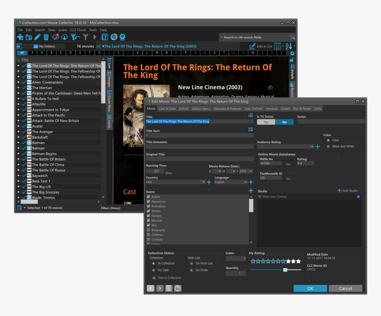
Task: Open the column layout picker icon
Action: (x=278, y=46)
